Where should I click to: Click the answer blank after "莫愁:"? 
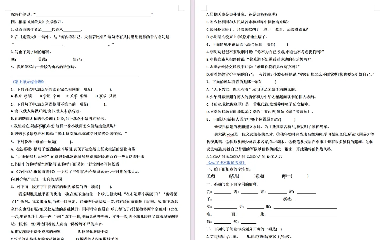pos(60,59)
